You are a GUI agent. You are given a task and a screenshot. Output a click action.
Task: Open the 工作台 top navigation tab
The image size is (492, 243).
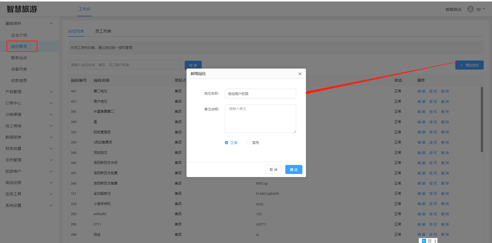tap(84, 9)
